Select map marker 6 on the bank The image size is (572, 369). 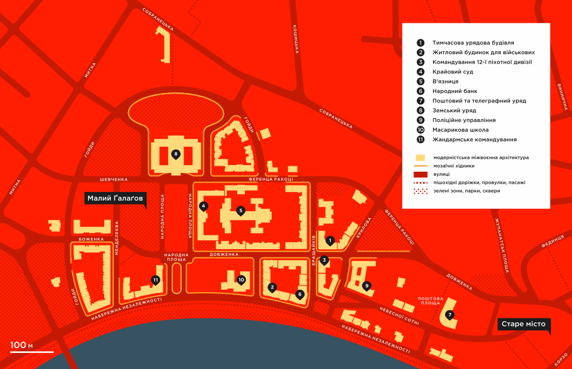[x=300, y=293]
